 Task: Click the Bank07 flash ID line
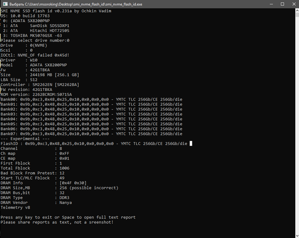[92, 134]
